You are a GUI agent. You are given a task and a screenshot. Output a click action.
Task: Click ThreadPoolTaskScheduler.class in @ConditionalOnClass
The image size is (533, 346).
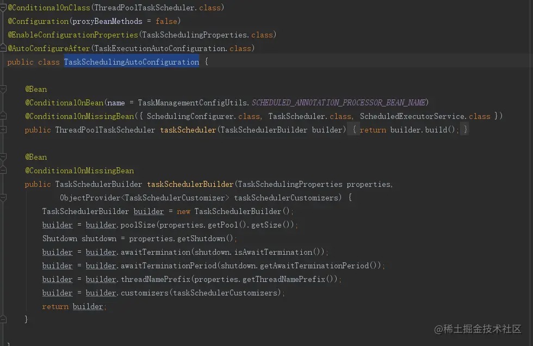[157, 8]
